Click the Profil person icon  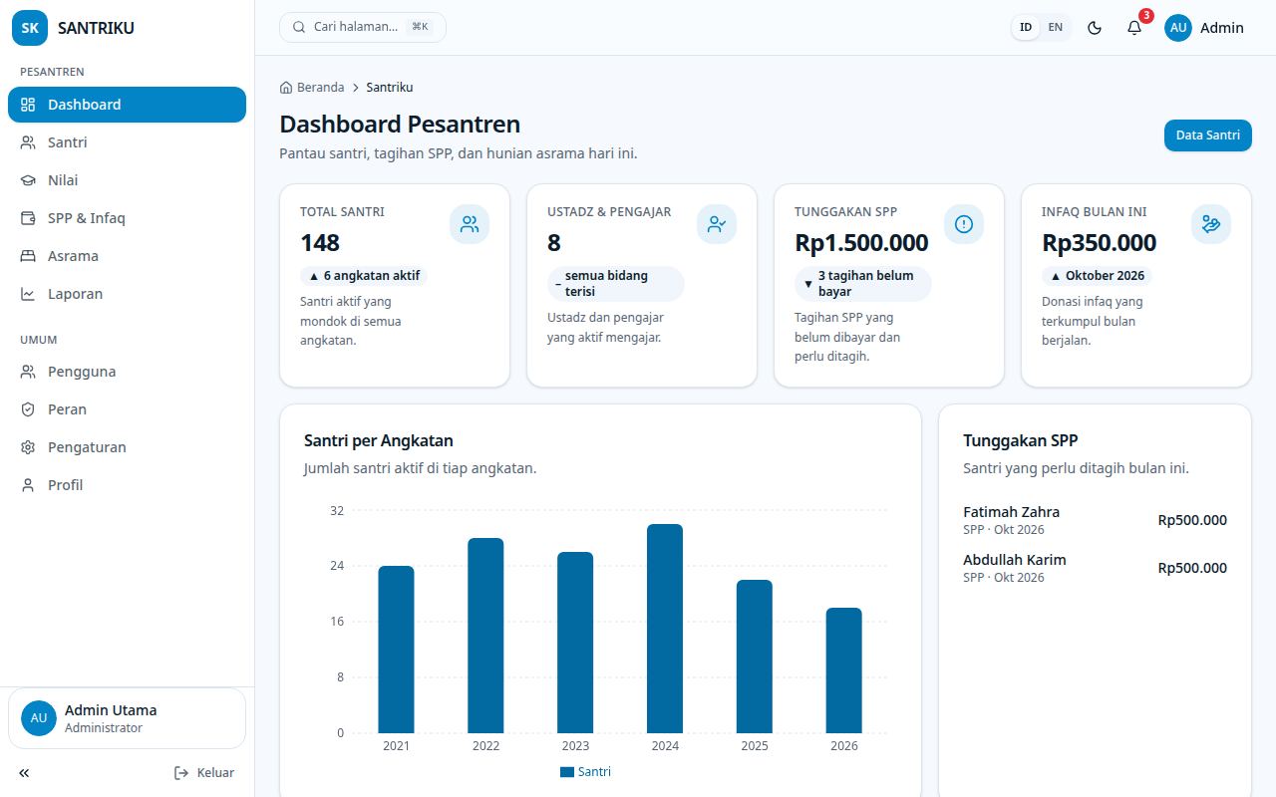[x=28, y=485]
